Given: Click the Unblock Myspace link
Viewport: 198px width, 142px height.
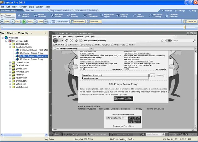Looking at the screenshot, I should click(87, 109).
